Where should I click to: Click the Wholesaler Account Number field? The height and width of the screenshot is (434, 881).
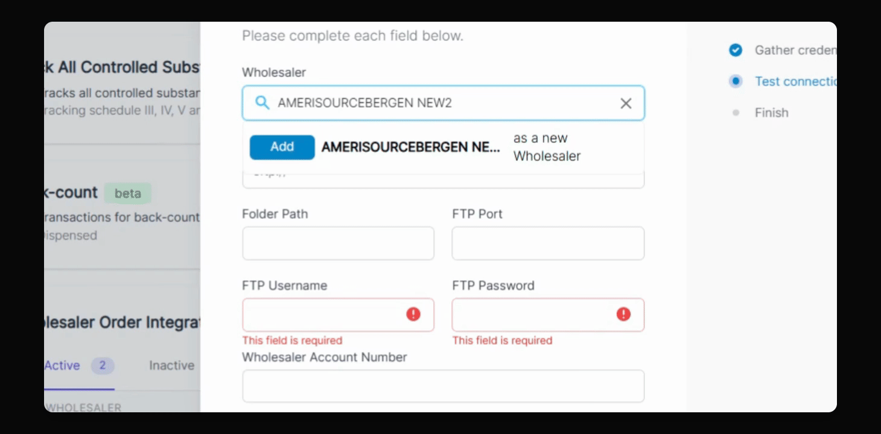(x=443, y=386)
